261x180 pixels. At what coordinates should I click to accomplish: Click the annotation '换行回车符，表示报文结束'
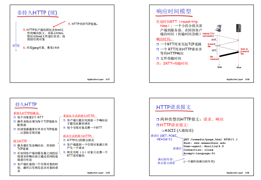[166, 161]
